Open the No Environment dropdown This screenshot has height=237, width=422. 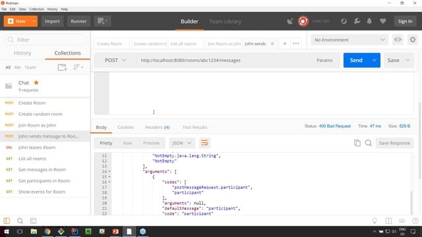(x=349, y=39)
